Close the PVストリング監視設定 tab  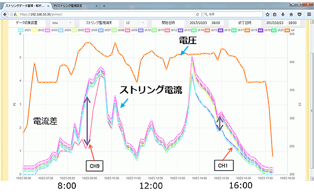[x=96, y=6]
